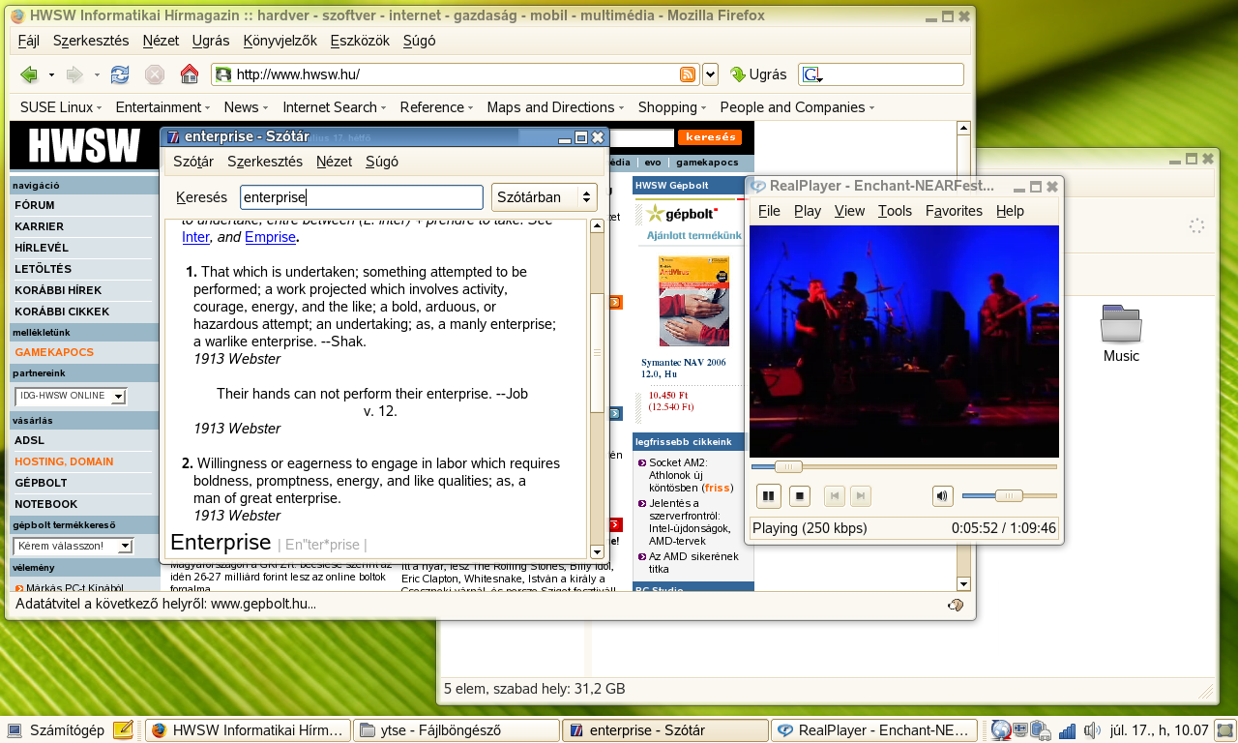
Task: Open RealPlayer Favorites menu
Action: pyautogui.click(x=954, y=211)
